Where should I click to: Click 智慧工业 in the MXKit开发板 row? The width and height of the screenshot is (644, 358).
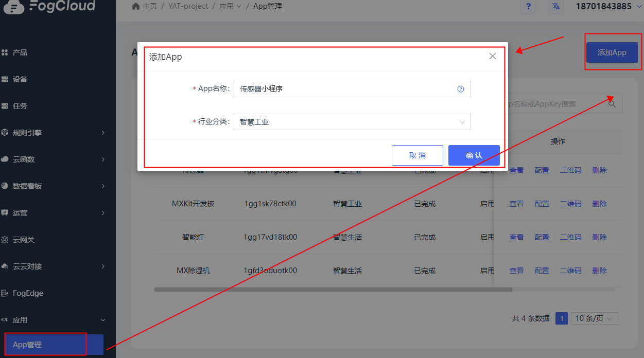pyautogui.click(x=347, y=204)
